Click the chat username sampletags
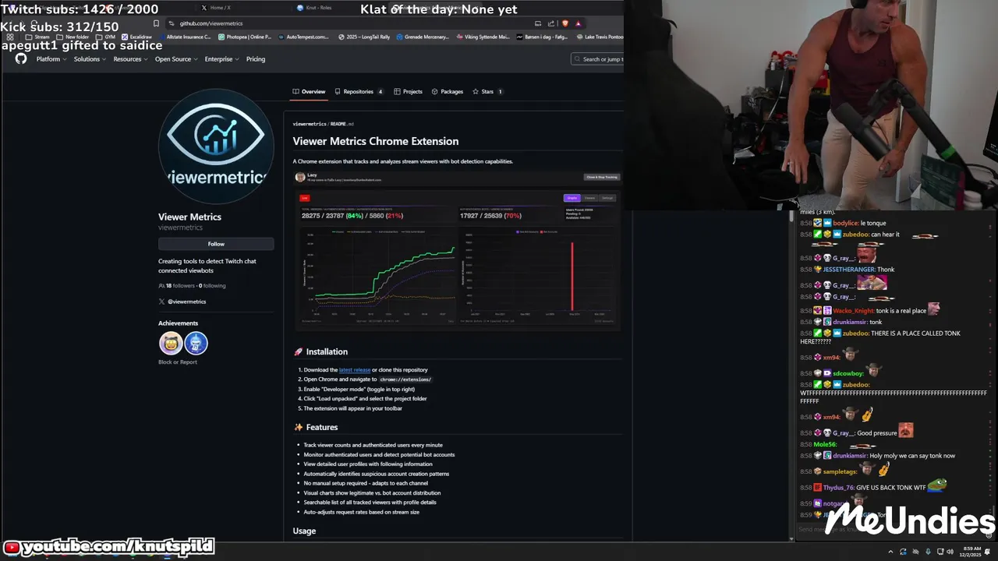998x561 pixels. 840,472
